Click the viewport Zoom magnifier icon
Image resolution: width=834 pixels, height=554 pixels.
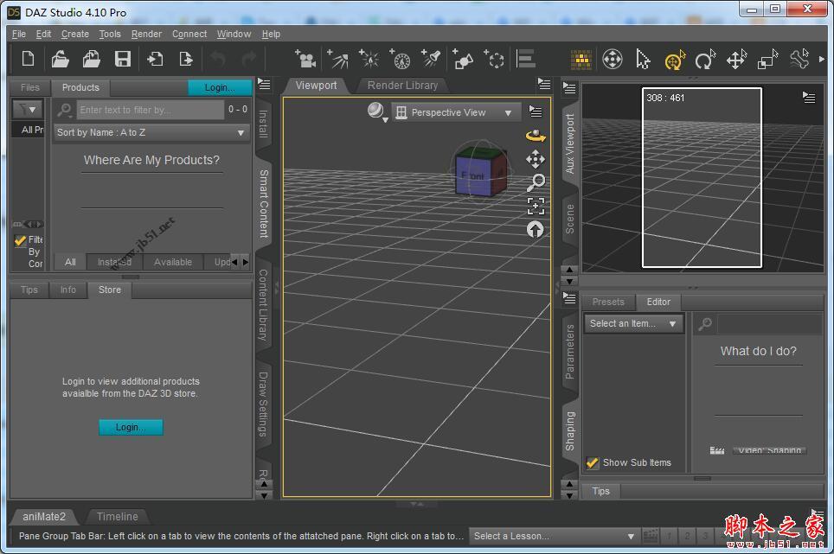click(x=536, y=182)
